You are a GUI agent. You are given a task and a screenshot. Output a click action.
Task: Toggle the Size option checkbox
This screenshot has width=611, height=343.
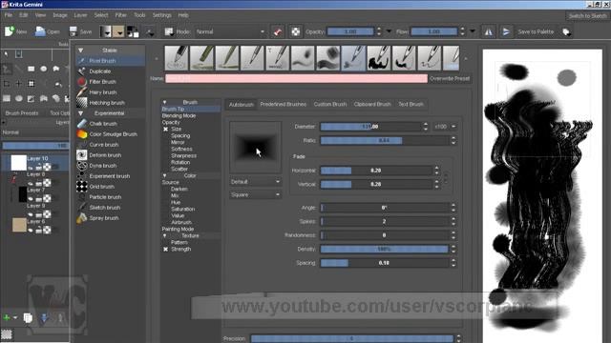coord(165,130)
